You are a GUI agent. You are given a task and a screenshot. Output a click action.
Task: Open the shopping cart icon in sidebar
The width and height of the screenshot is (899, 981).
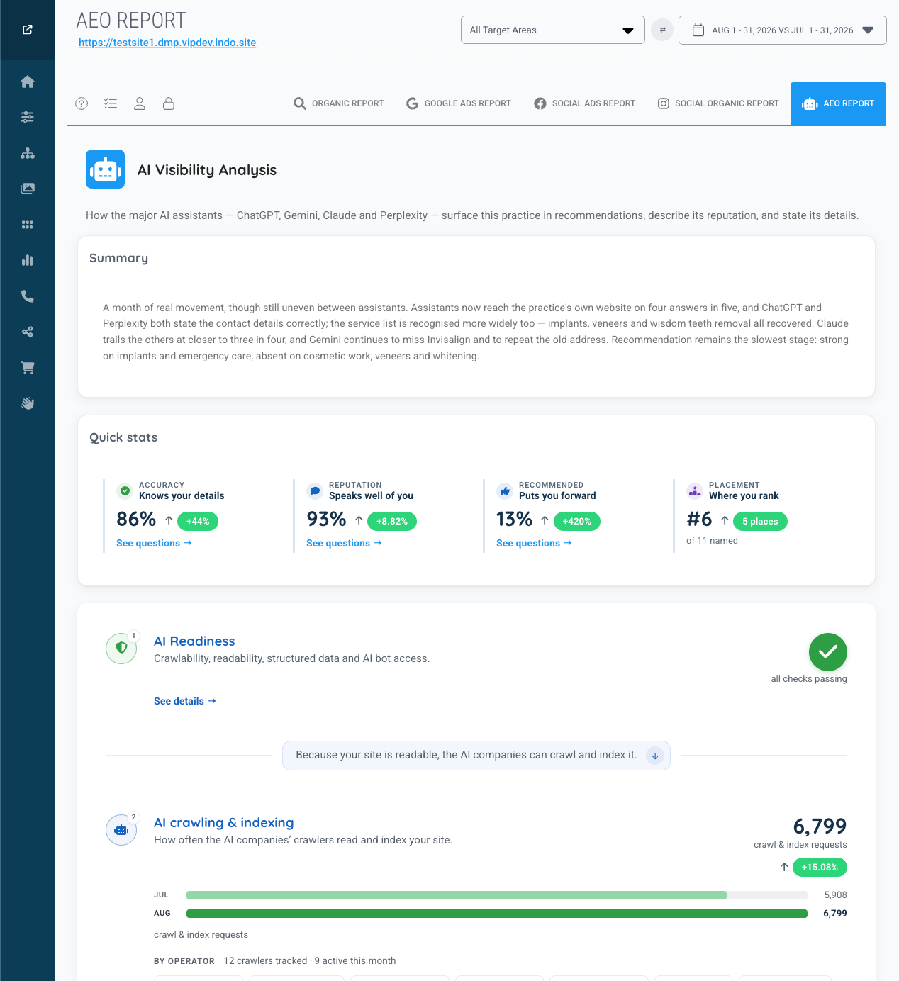pyautogui.click(x=28, y=368)
